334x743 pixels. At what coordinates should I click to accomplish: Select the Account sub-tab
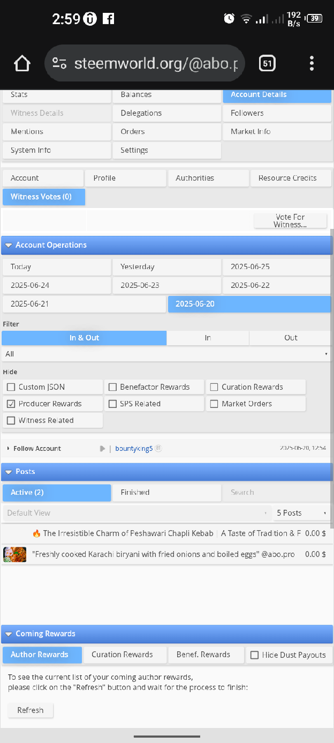click(43, 179)
